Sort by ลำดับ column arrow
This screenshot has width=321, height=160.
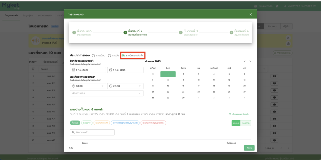[36, 62]
